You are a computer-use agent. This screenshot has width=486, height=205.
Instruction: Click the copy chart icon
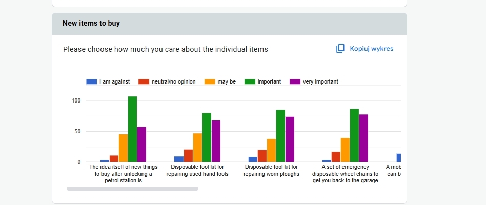coord(340,49)
